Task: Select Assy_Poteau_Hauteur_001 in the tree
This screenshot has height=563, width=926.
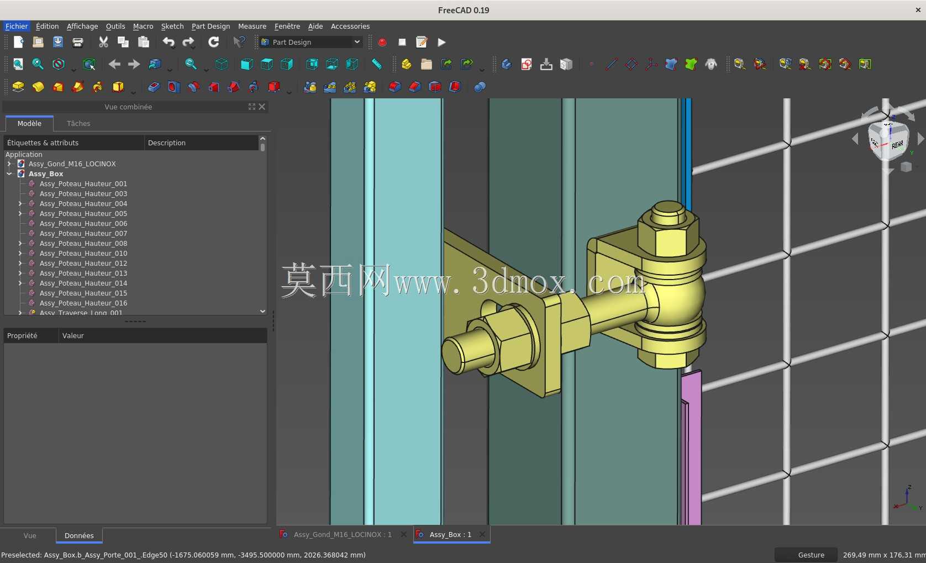Action: coord(83,184)
